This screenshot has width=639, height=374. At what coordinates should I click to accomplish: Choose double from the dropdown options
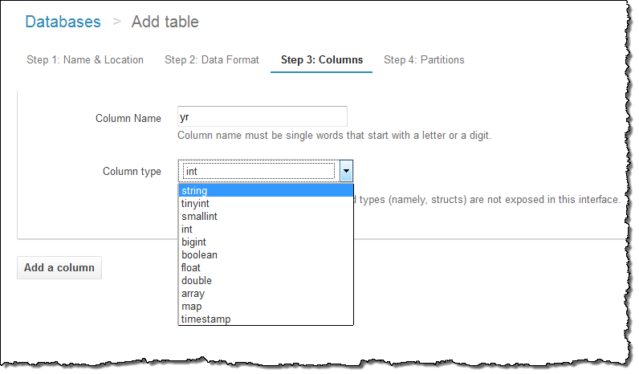pyautogui.click(x=265, y=281)
